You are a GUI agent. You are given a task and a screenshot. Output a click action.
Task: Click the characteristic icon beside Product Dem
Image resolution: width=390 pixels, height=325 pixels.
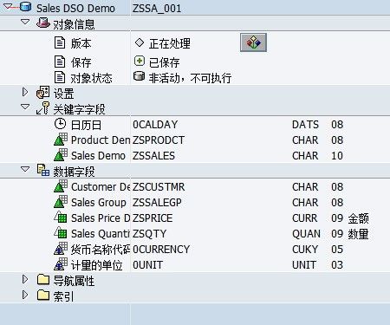click(61, 140)
